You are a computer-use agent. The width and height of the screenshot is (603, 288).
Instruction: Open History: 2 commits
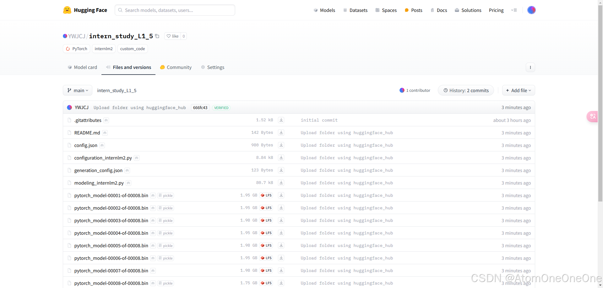466,90
